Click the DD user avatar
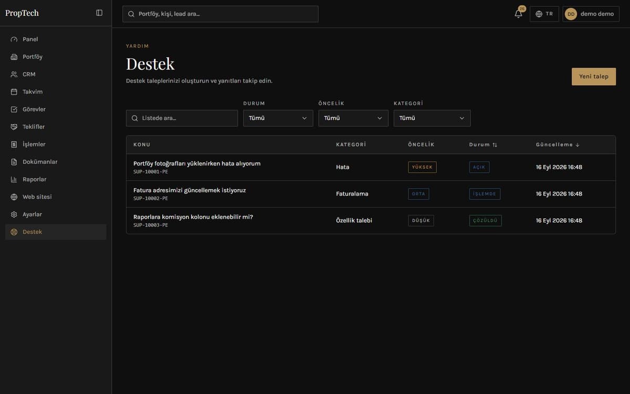Screen dimensions: 630x394 571,14
